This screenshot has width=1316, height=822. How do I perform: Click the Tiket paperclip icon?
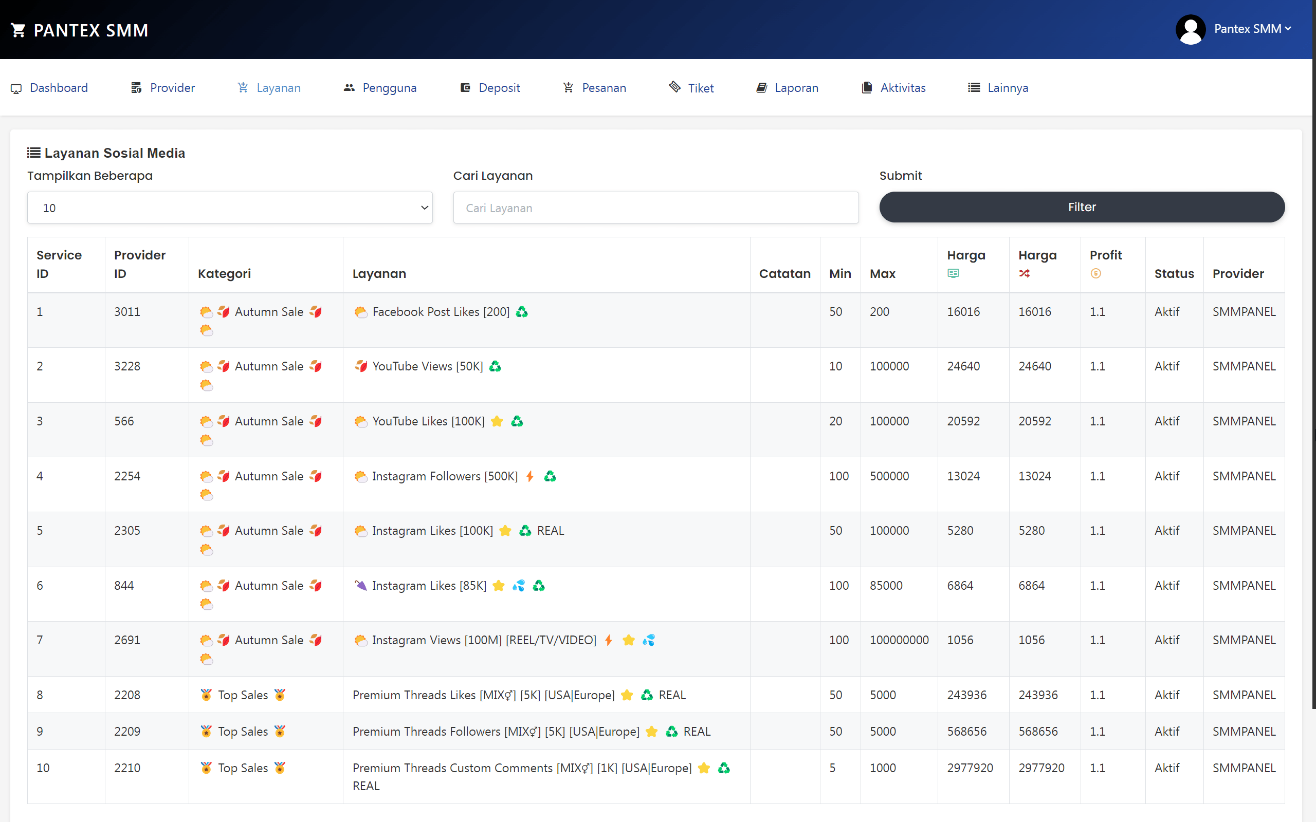674,87
